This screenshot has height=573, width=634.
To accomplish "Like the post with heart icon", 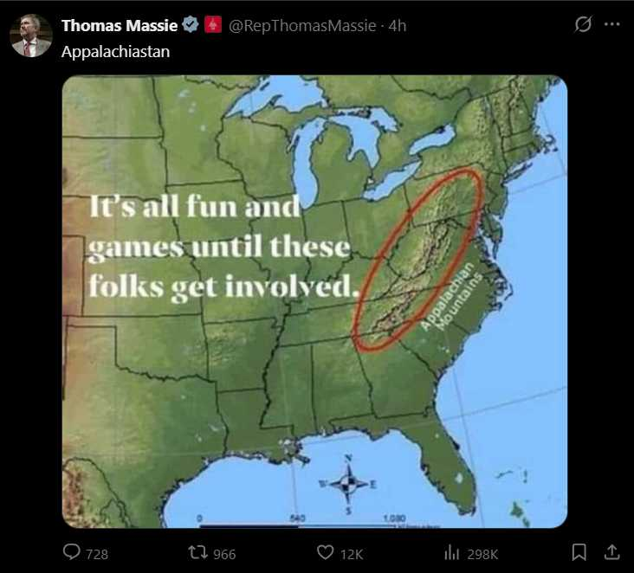I will point(325,552).
